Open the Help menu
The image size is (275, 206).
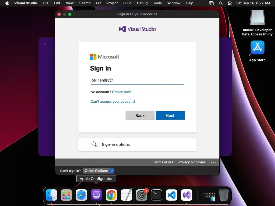coord(189,3)
